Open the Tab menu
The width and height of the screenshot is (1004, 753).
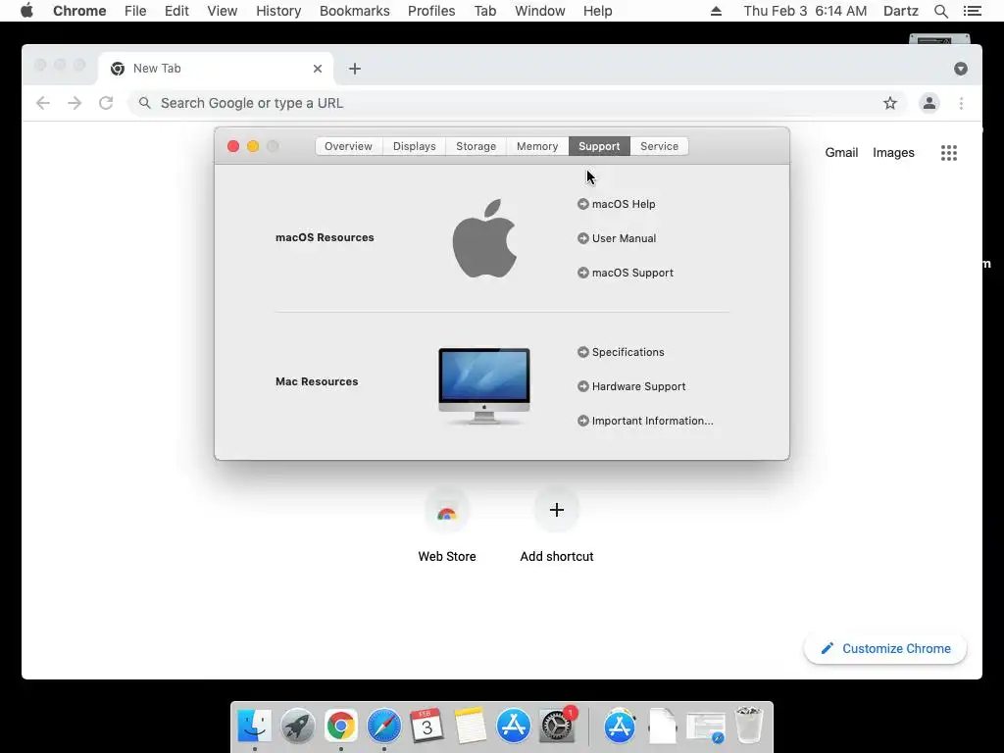pyautogui.click(x=485, y=11)
